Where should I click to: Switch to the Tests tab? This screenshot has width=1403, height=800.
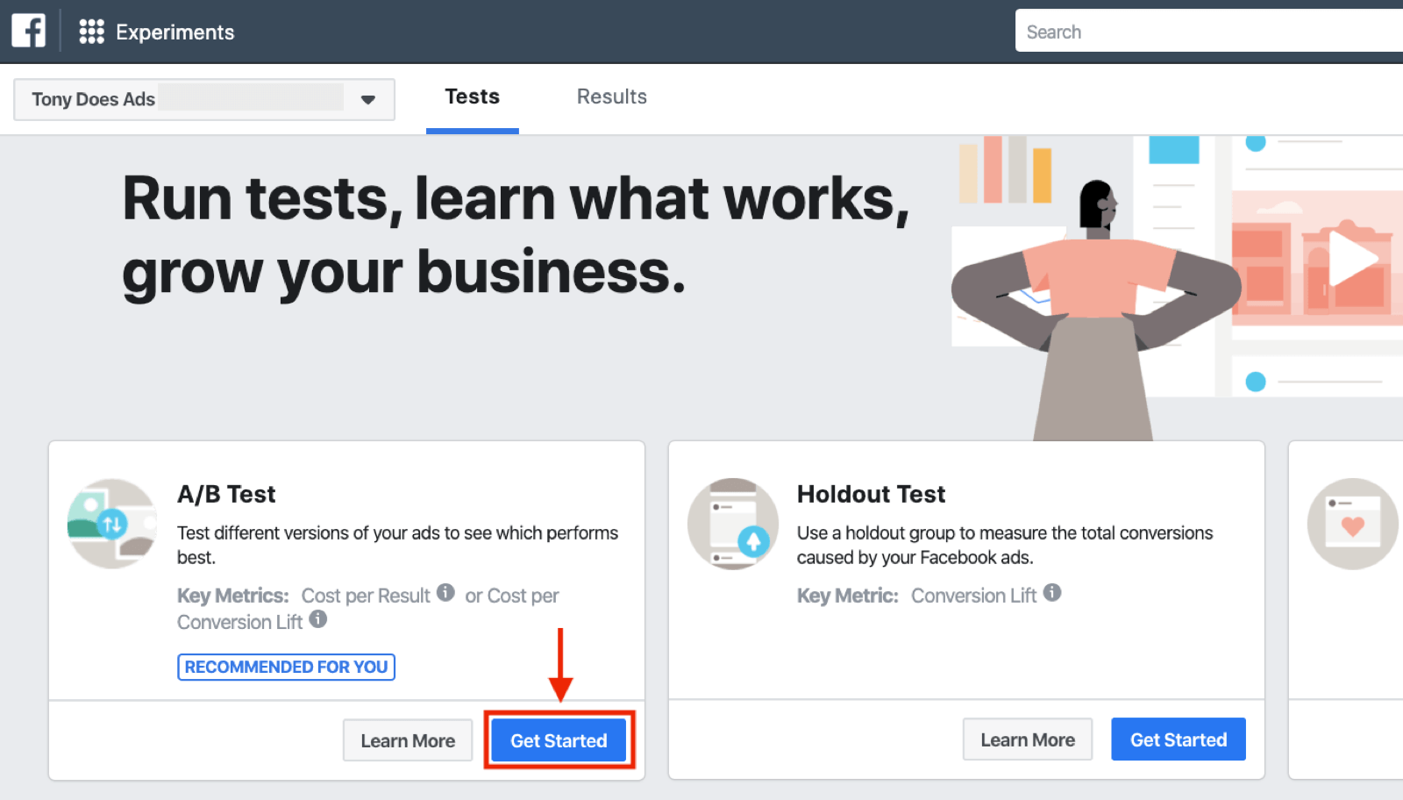[472, 96]
